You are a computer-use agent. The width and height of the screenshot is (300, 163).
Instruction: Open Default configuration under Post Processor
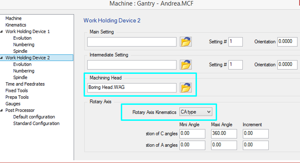34,117
